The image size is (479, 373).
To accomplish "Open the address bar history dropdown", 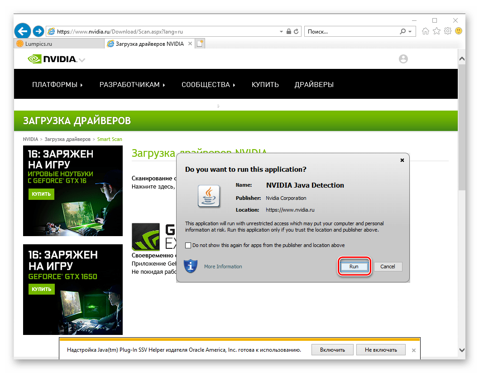I will (281, 31).
